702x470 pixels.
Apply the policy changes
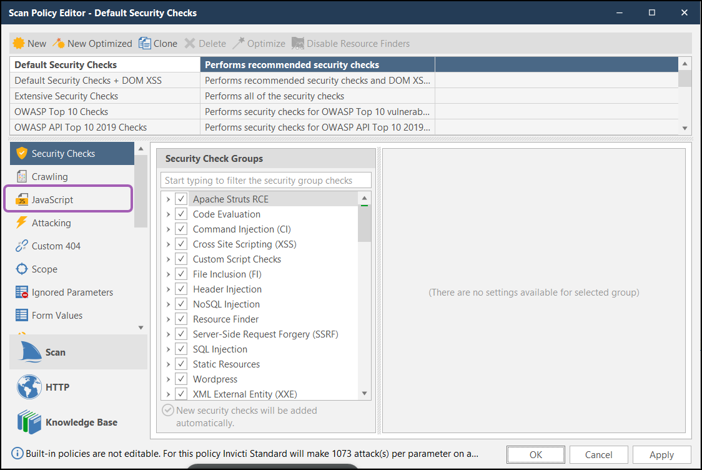coord(661,454)
